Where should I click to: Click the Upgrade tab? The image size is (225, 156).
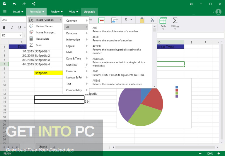(x=89, y=12)
